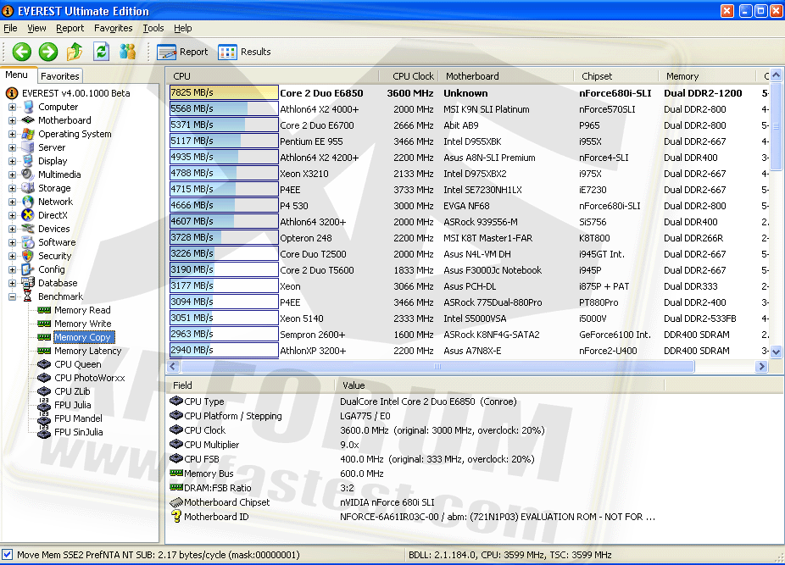The height and width of the screenshot is (565, 785).
Task: Open the Tools menu
Action: click(153, 28)
